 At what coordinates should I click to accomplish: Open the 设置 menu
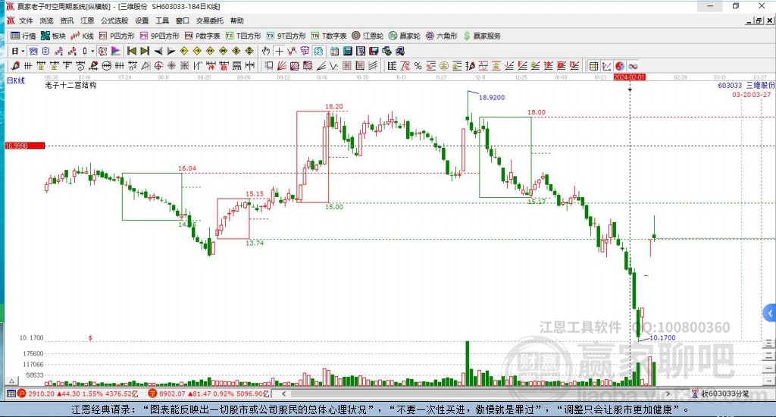point(142,20)
